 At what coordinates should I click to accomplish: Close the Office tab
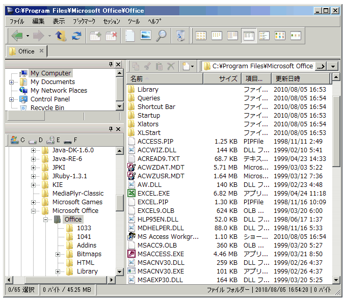[x=41, y=51]
